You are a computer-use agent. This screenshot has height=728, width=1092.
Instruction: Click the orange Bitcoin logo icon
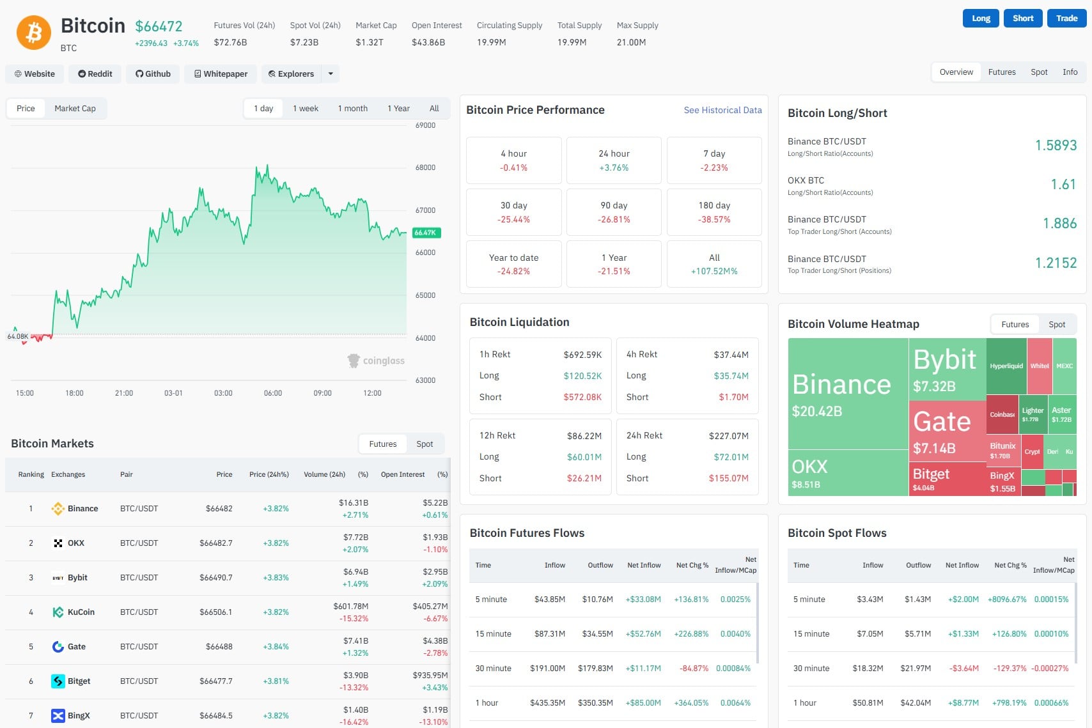point(33,33)
